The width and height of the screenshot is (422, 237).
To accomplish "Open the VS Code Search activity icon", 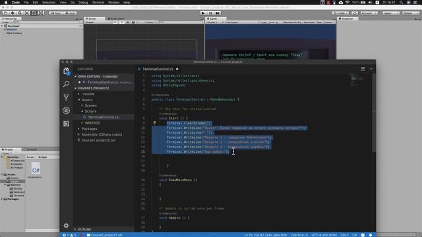I will tap(66, 84).
